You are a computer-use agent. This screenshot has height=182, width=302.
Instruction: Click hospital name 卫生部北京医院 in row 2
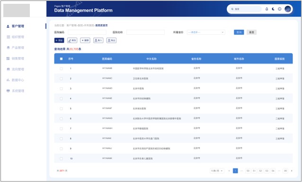pos(141,79)
